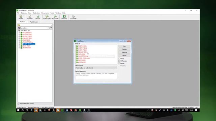Click the taskbar clock
This screenshot has width=216, height=121.
191,110
